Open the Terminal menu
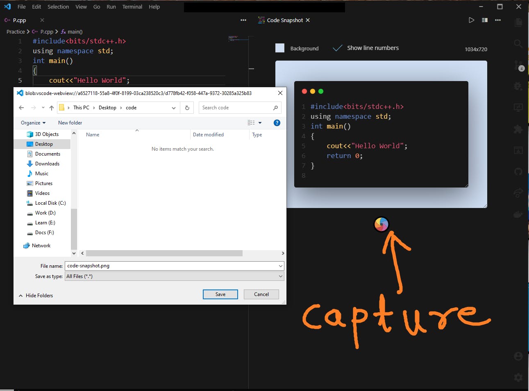This screenshot has height=391, width=529. (132, 7)
